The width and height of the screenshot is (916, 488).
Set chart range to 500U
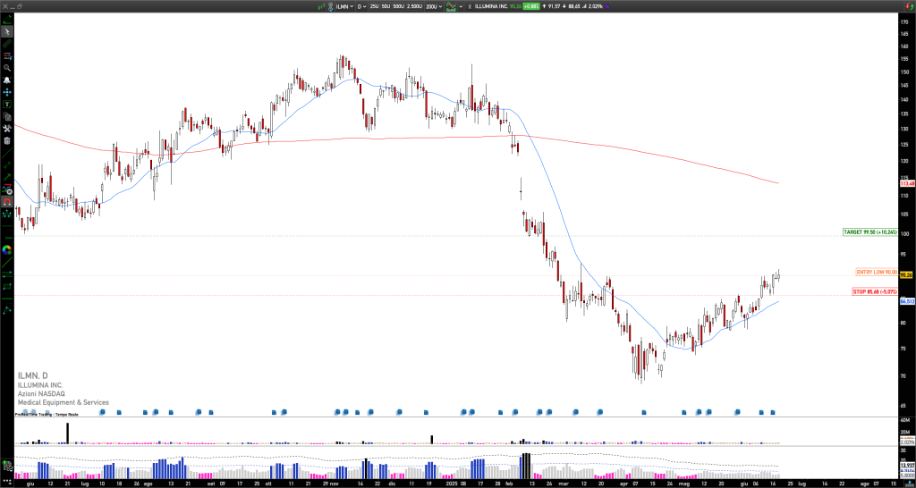[399, 6]
